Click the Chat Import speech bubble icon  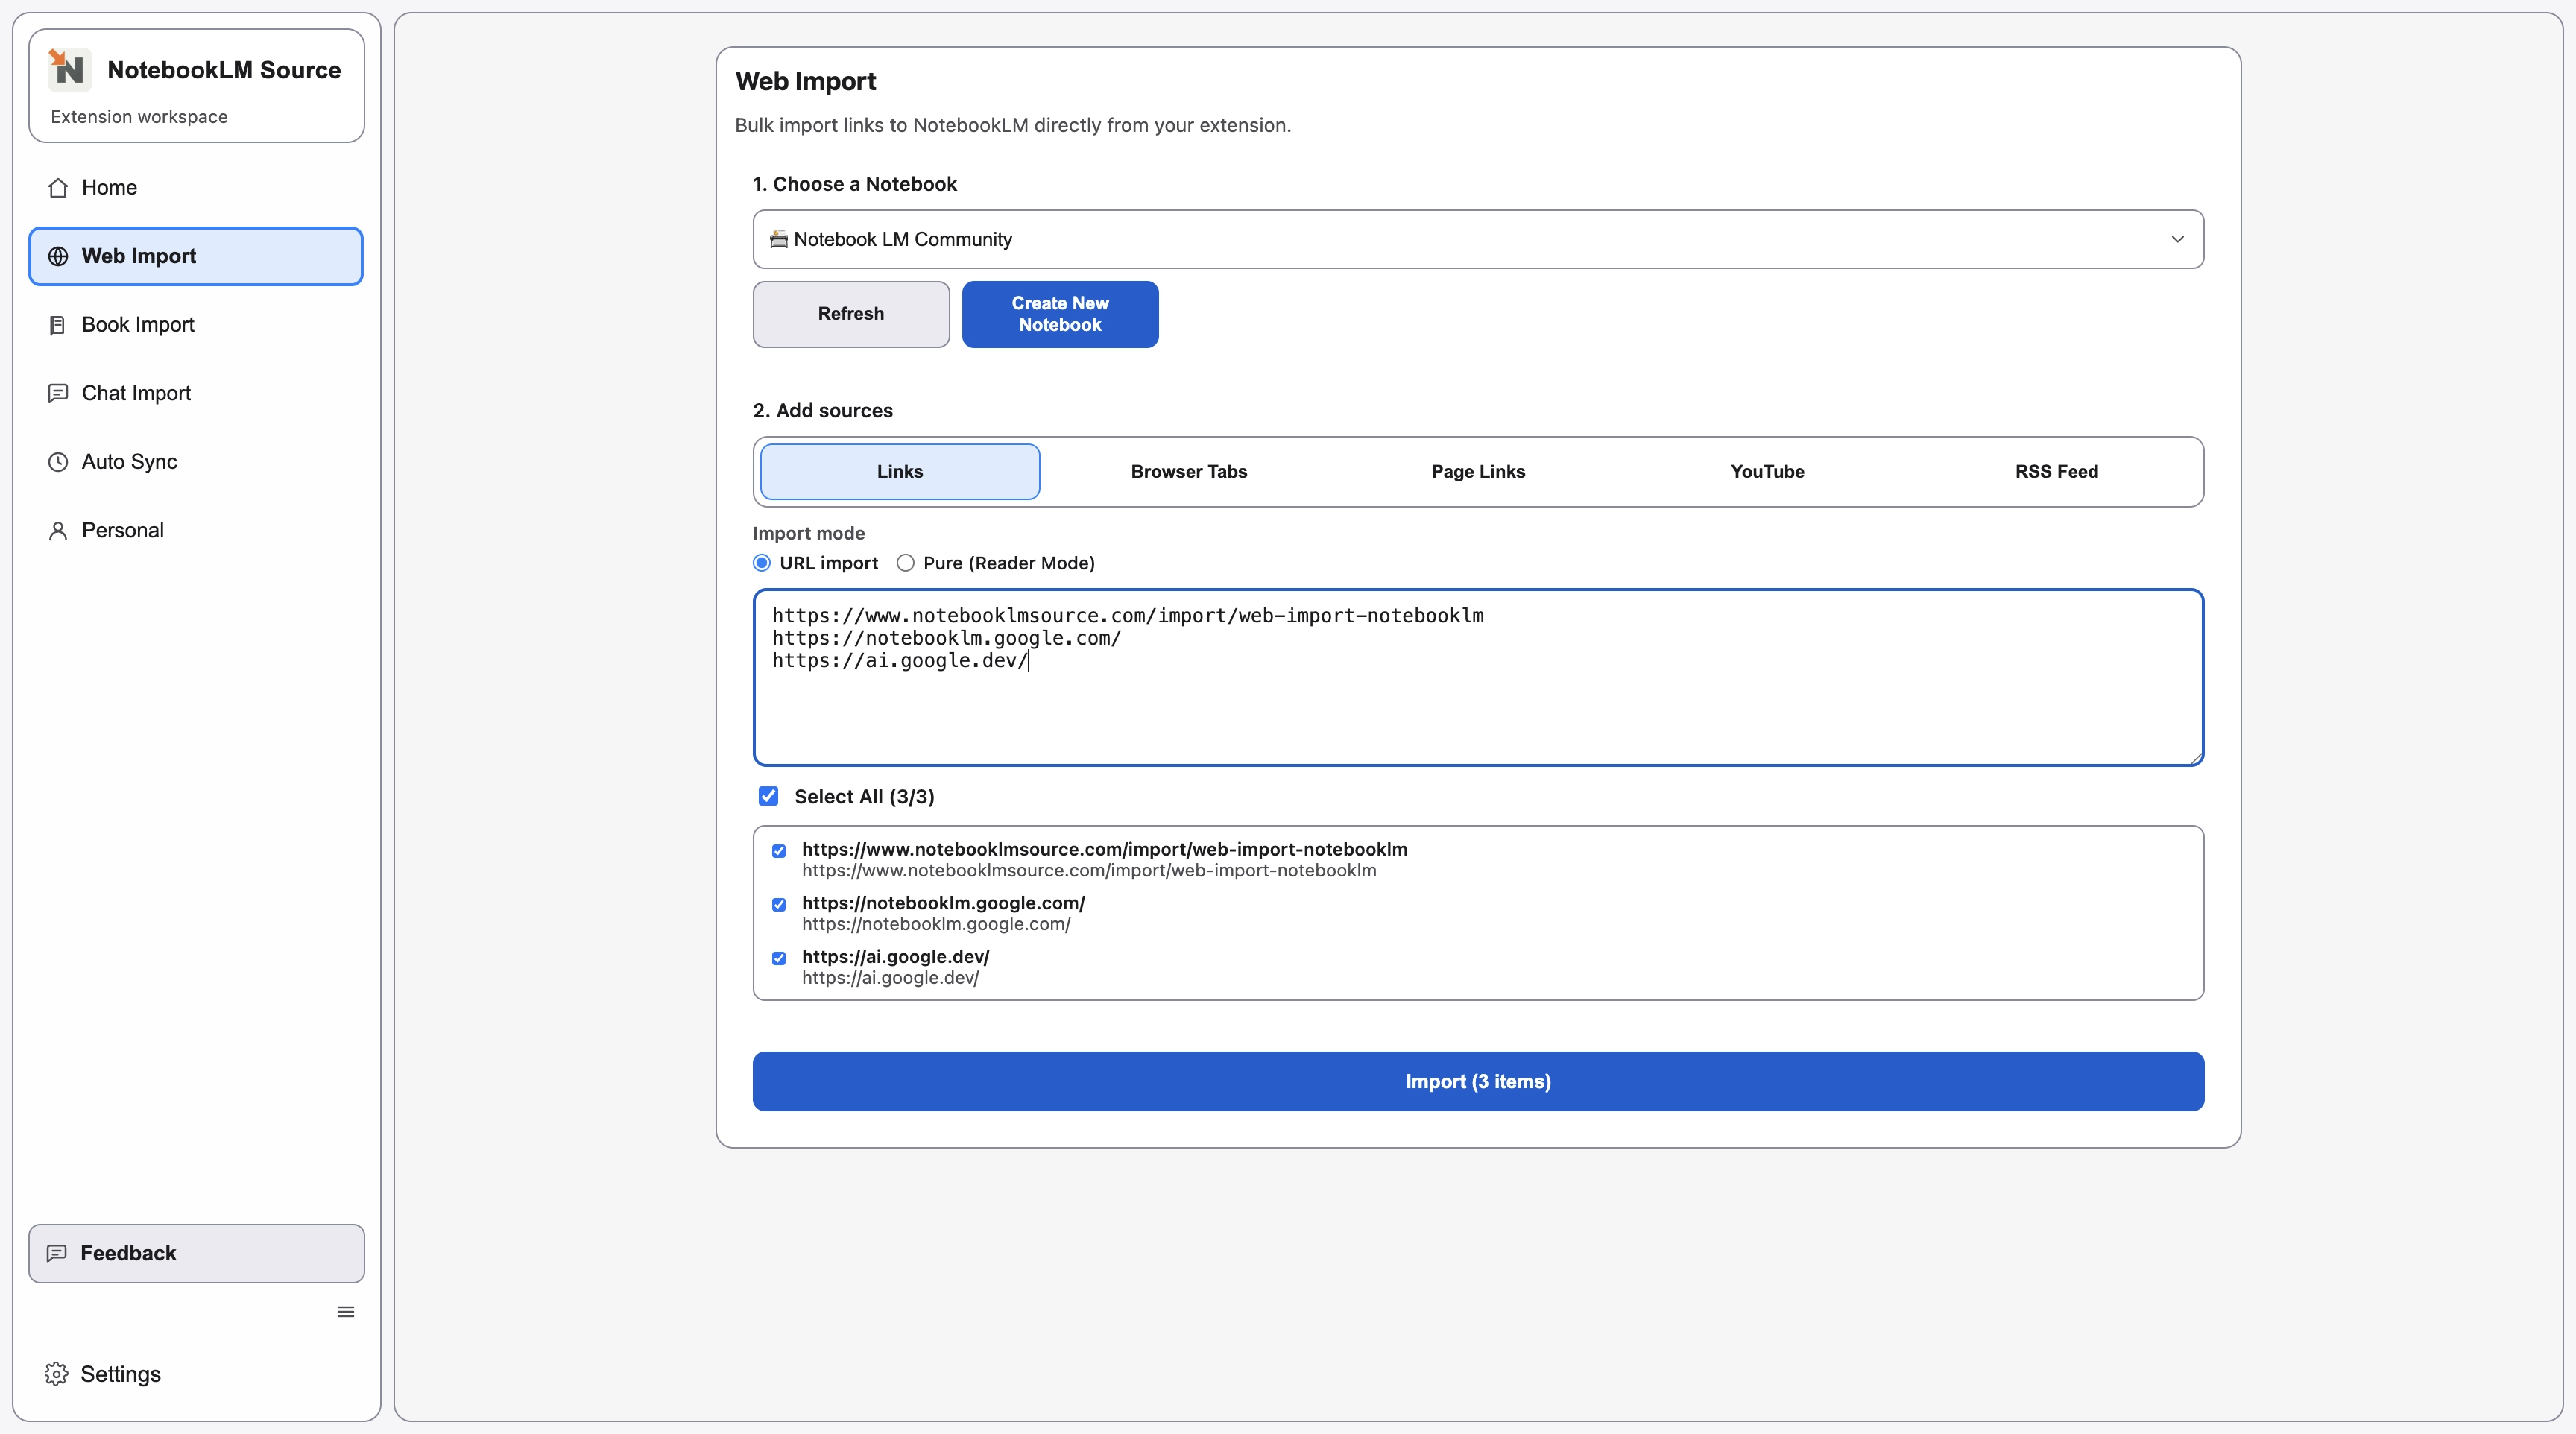[58, 393]
